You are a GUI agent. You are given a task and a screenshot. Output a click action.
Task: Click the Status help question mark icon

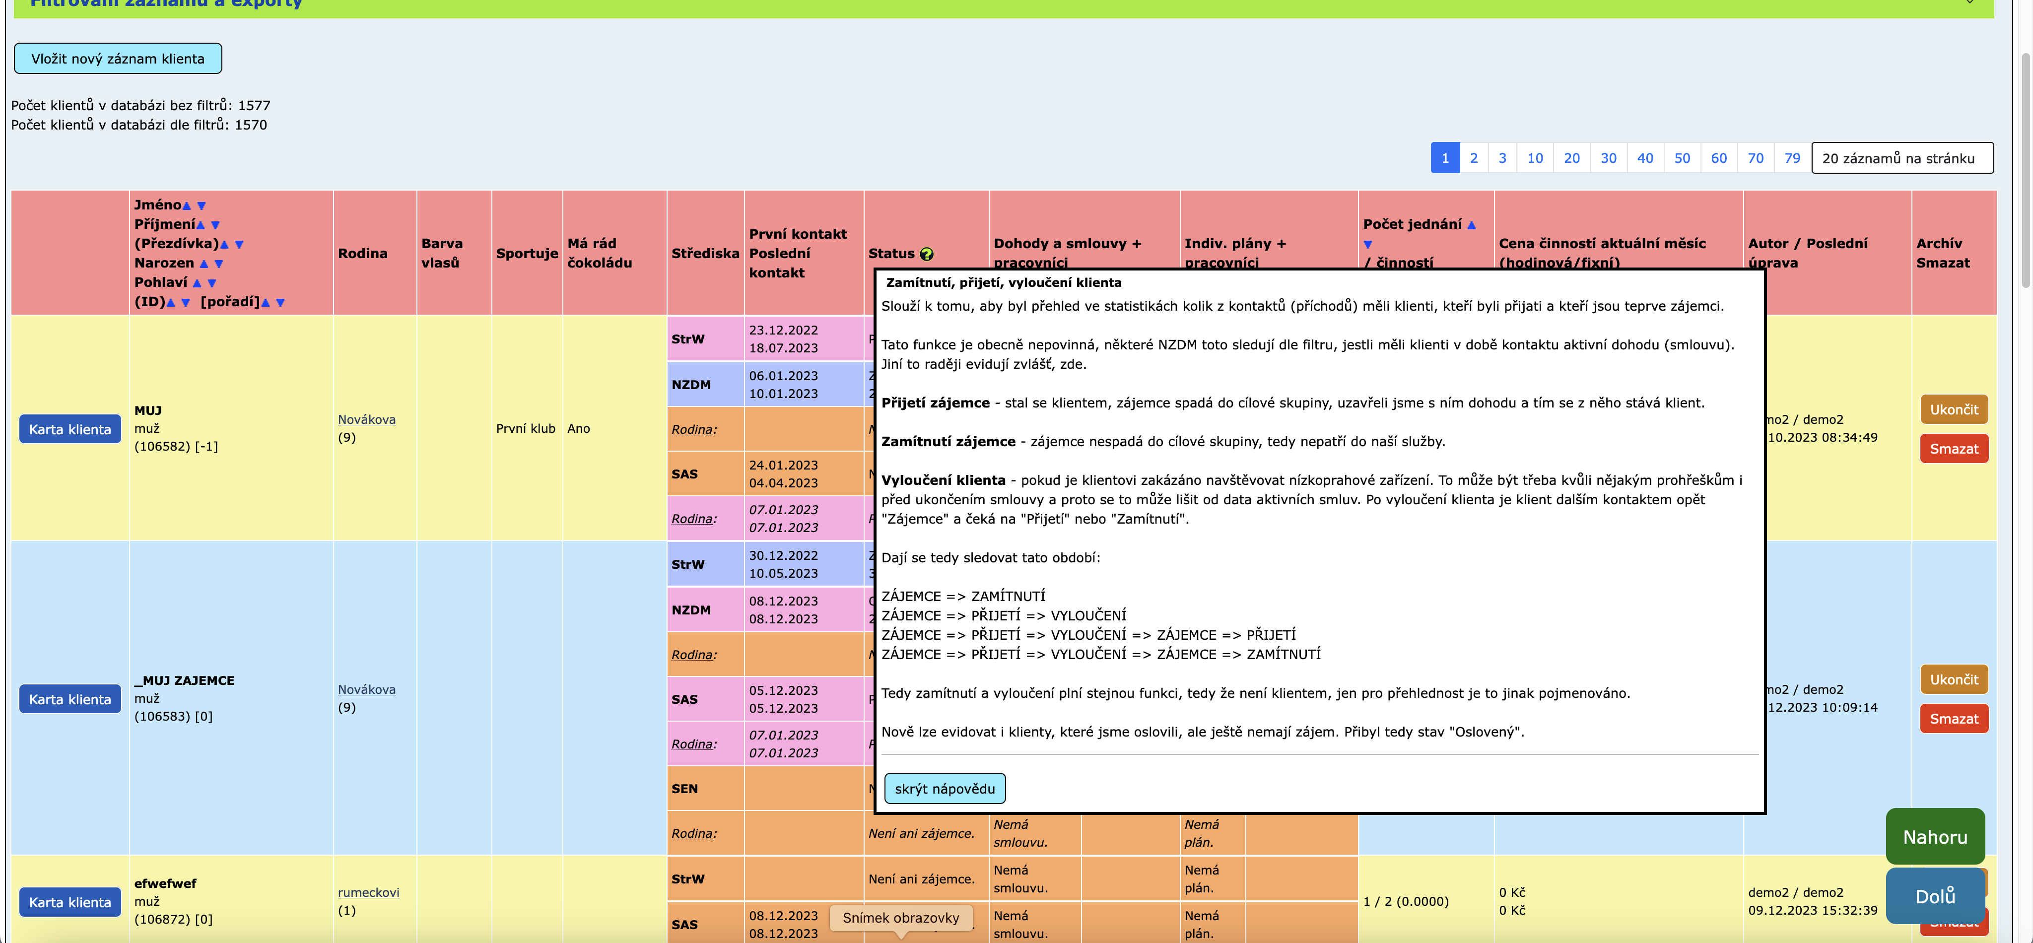[x=926, y=254]
